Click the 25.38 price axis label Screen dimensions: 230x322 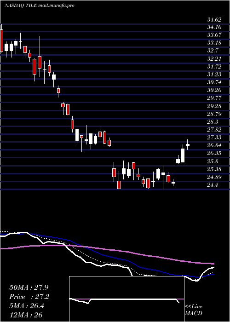pos(214,169)
